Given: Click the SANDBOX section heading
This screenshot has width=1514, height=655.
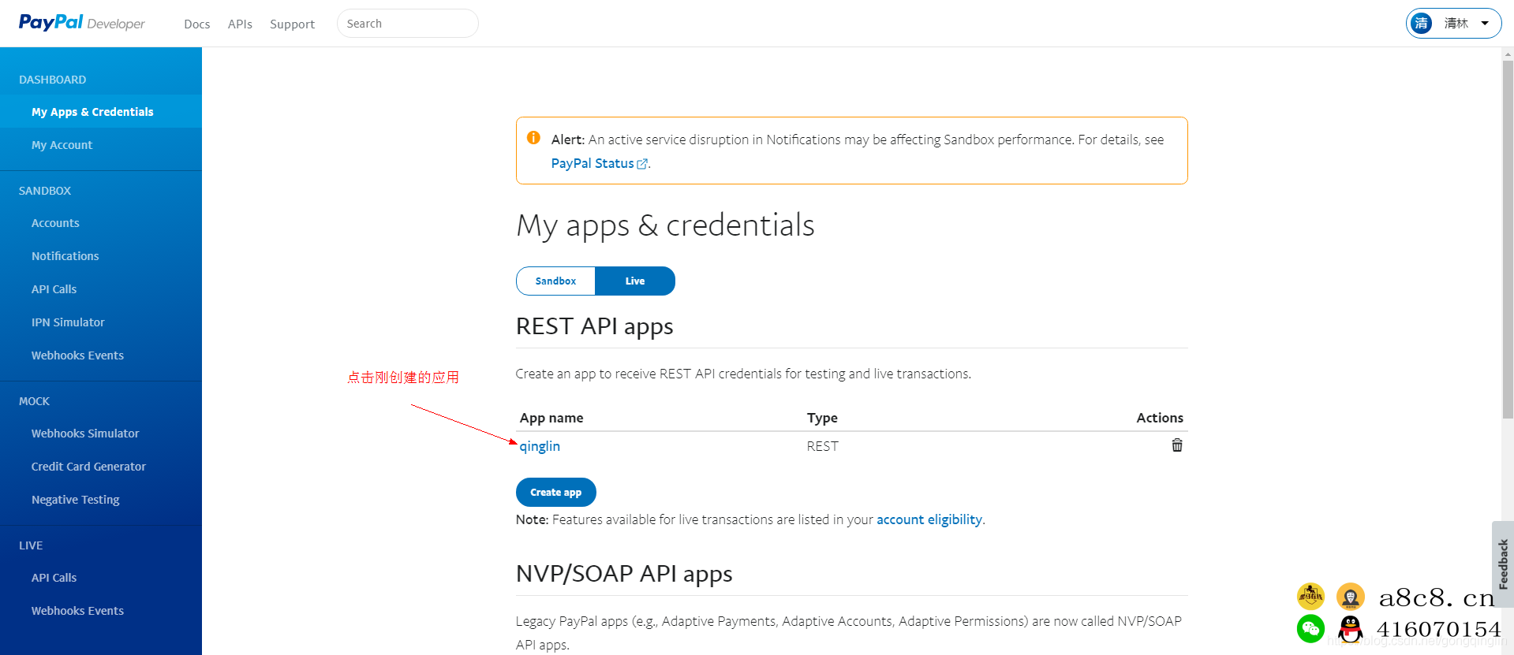Looking at the screenshot, I should click(x=45, y=191).
